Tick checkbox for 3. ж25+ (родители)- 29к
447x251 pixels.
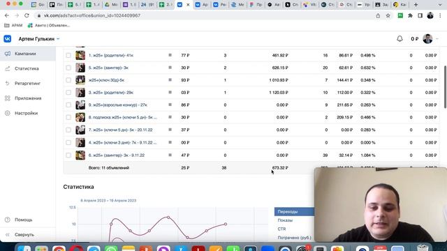click(68, 93)
